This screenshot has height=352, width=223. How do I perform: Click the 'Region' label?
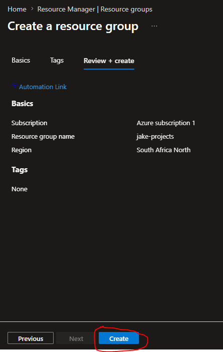click(22, 150)
